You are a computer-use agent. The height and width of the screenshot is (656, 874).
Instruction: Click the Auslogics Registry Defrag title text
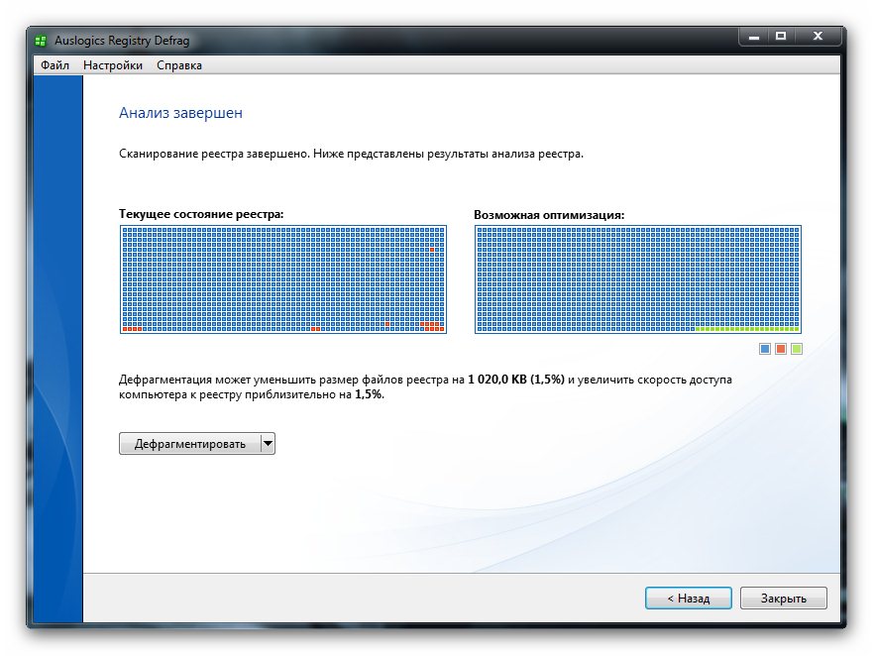pos(121,42)
